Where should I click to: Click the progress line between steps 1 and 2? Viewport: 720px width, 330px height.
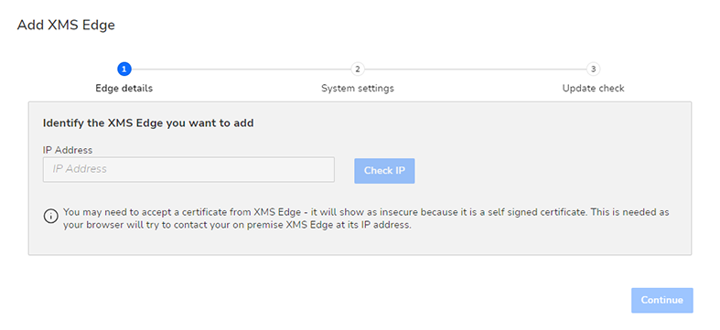click(242, 69)
